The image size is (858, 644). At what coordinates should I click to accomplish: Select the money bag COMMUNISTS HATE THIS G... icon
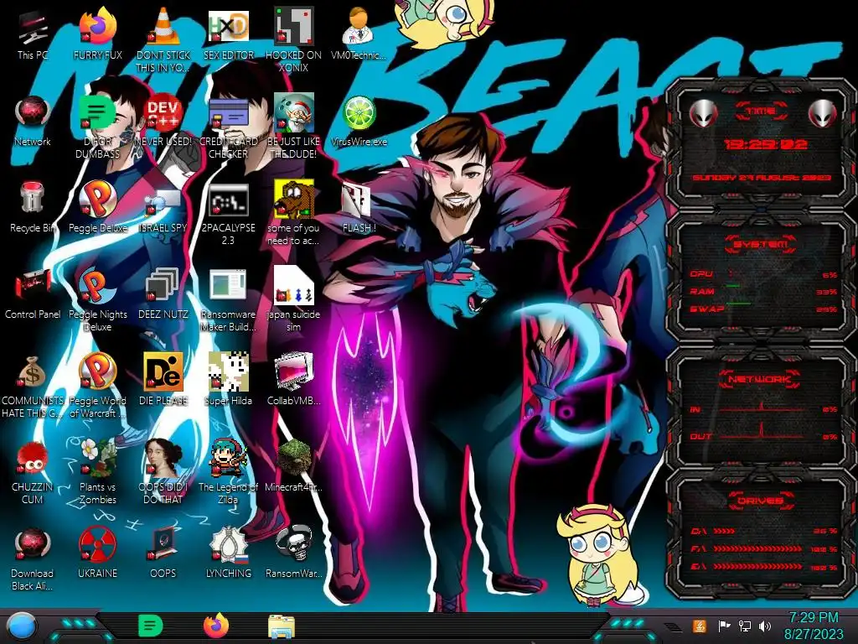pos(33,386)
